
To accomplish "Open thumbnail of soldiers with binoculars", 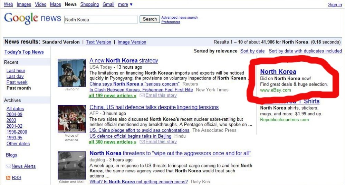I will tap(72, 72).
